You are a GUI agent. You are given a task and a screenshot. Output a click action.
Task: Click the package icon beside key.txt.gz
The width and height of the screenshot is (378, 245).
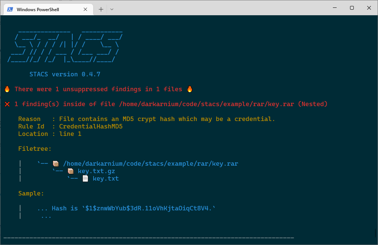(70, 171)
